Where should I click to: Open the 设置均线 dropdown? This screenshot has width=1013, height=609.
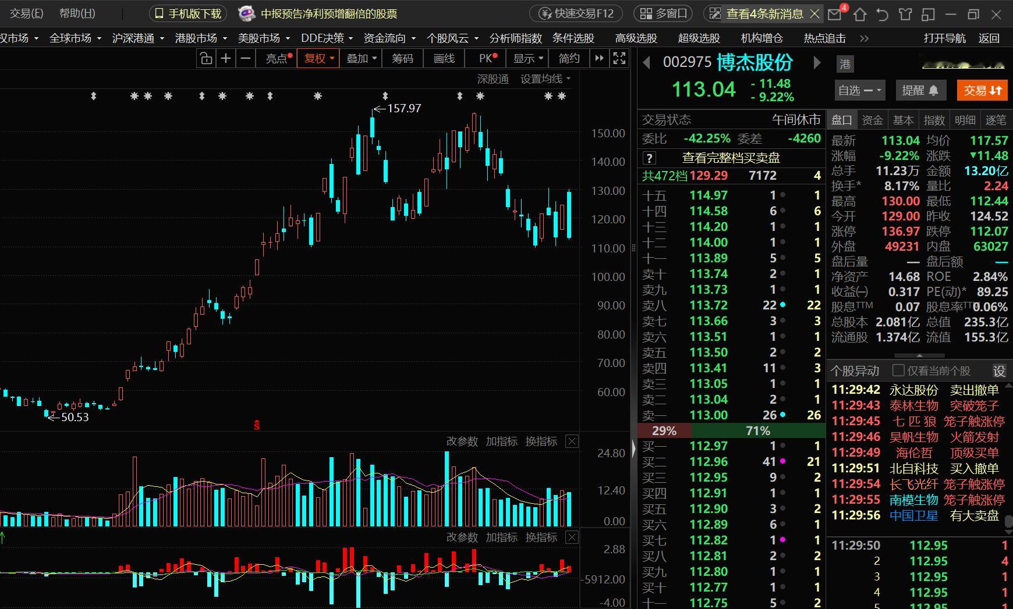click(546, 79)
